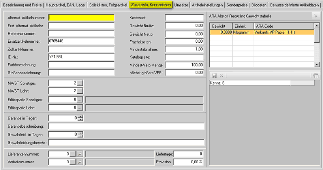This screenshot has width=323, height=170.
Task: Close the ARA Altstoff-Recycling panel
Action: tap(315, 15)
